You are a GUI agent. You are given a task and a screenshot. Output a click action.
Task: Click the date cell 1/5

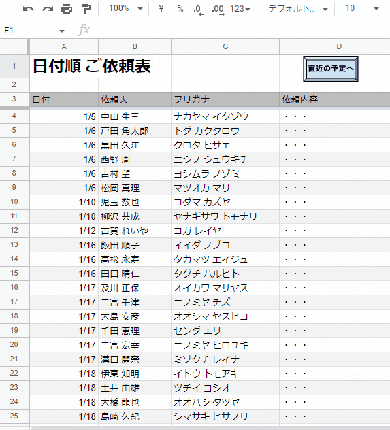coord(64,116)
